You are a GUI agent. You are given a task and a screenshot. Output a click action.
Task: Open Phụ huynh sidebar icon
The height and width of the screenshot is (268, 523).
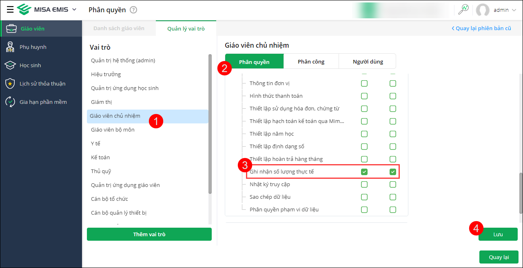coord(11,47)
